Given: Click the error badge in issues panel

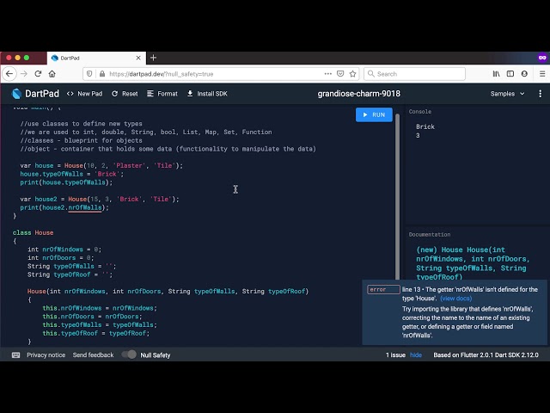Looking at the screenshot, I should [383, 289].
